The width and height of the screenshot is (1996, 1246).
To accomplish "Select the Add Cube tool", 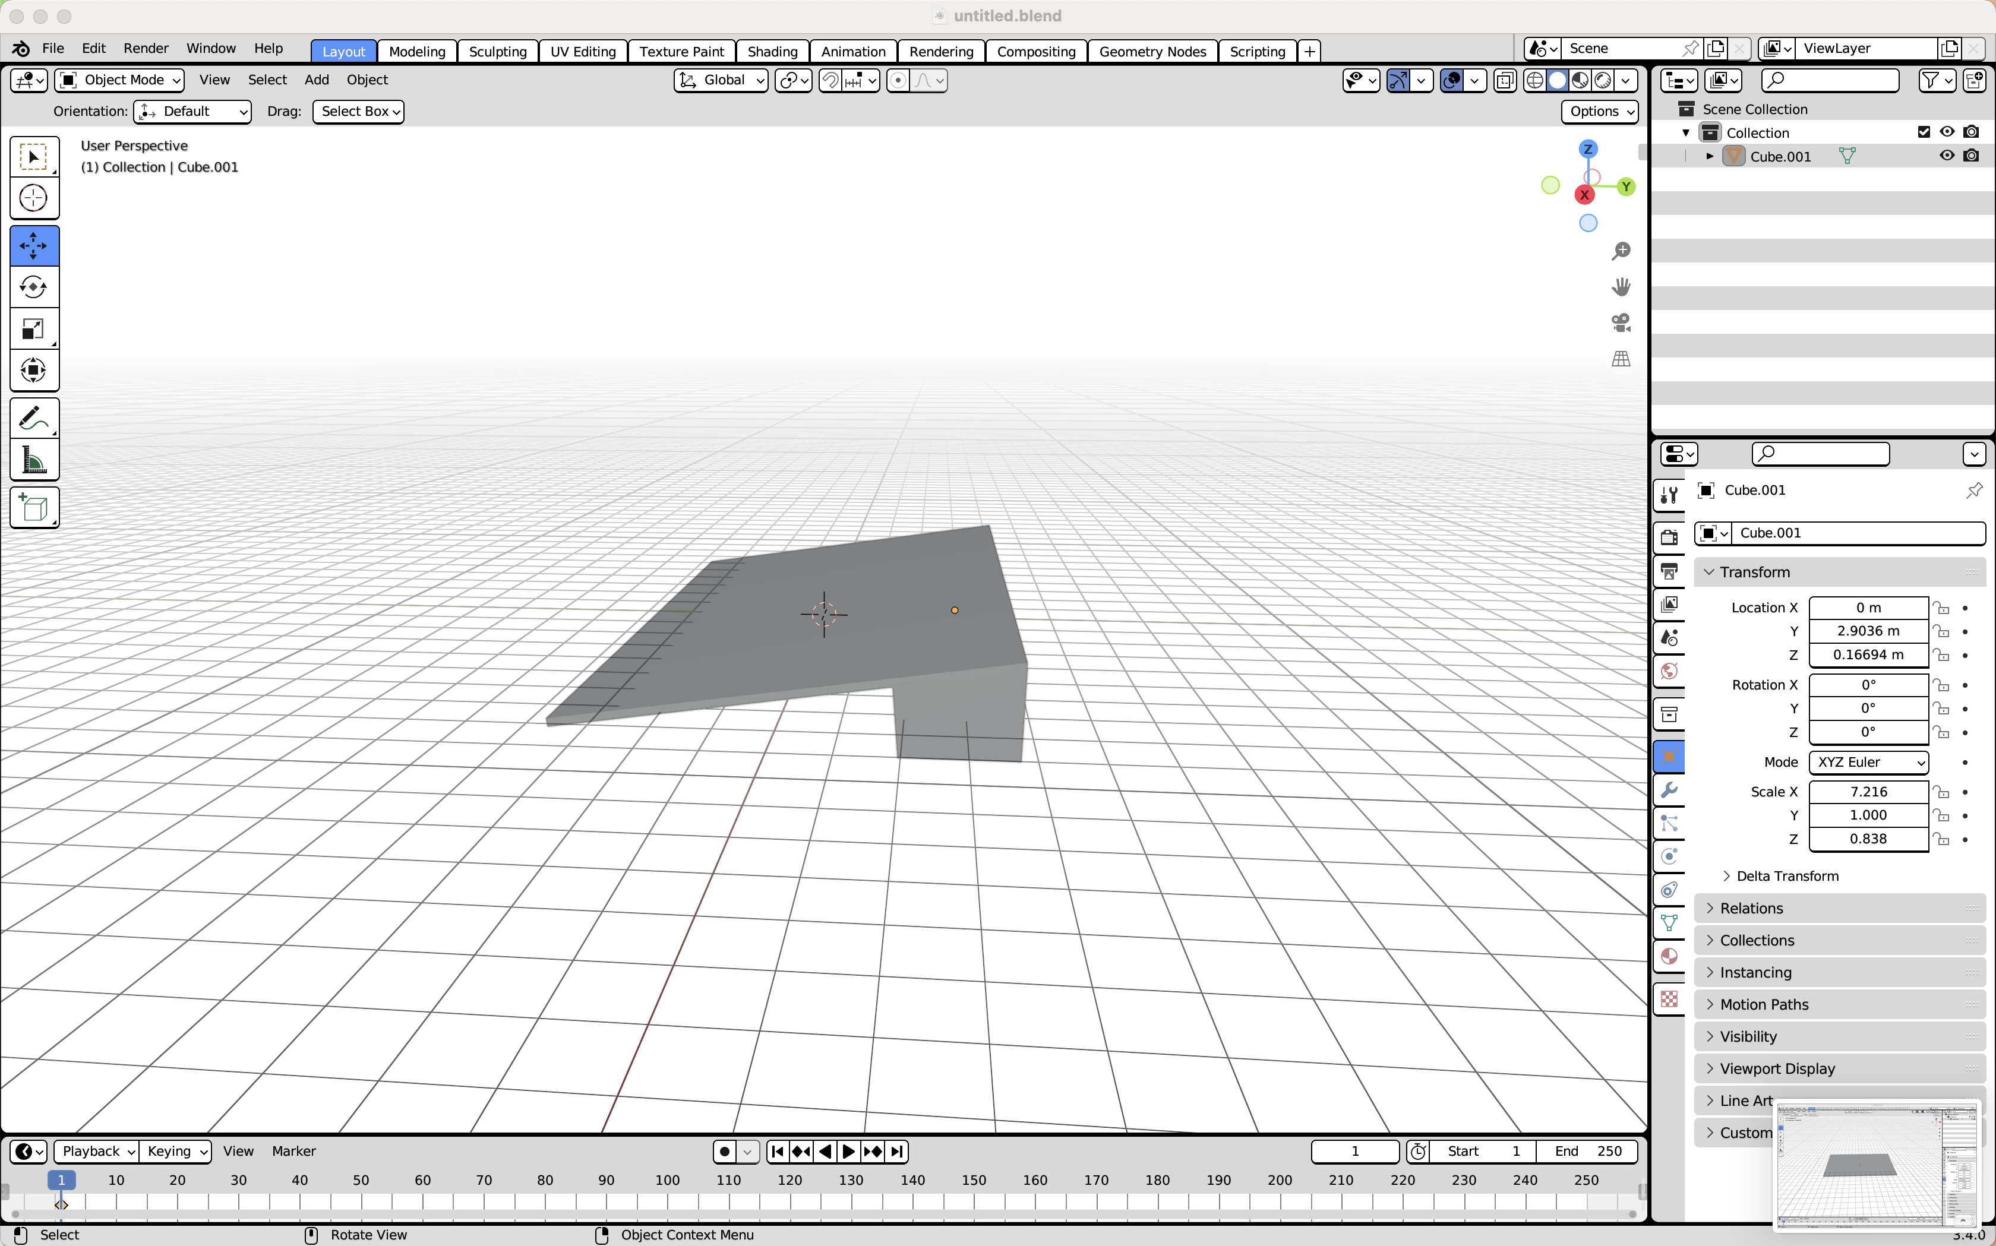I will [x=34, y=508].
